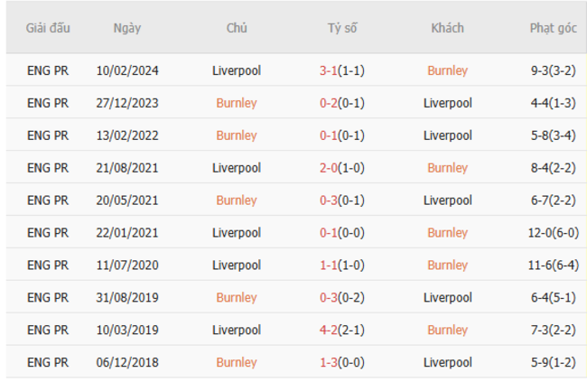Open away team Liverpool on 13/02/2022
The height and width of the screenshot is (382, 587).
[x=447, y=135]
